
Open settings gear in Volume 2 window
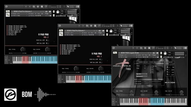38,7
